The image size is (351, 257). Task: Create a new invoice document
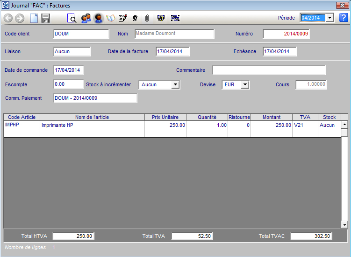34,18
